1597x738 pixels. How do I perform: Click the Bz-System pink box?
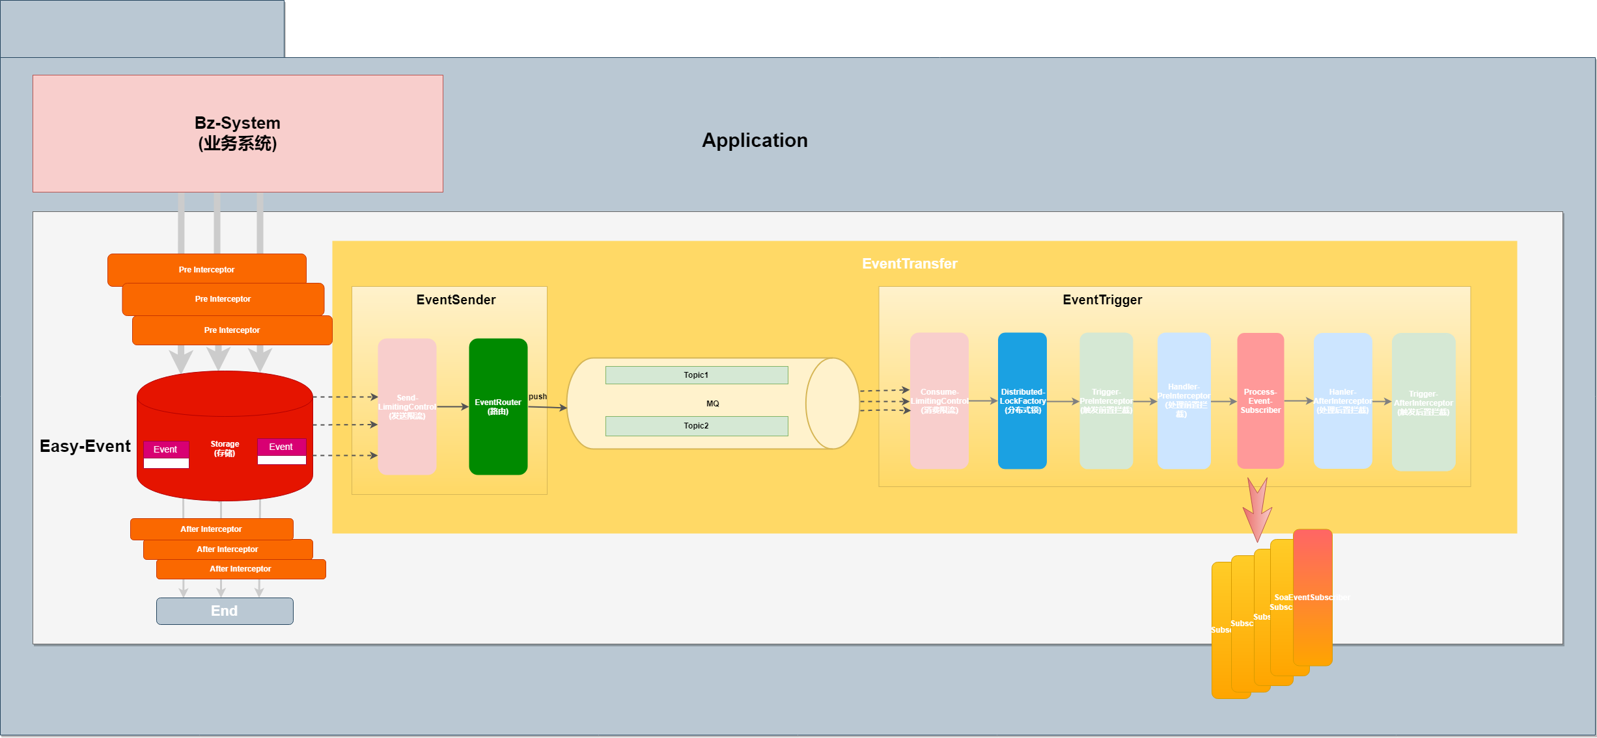[x=238, y=133]
